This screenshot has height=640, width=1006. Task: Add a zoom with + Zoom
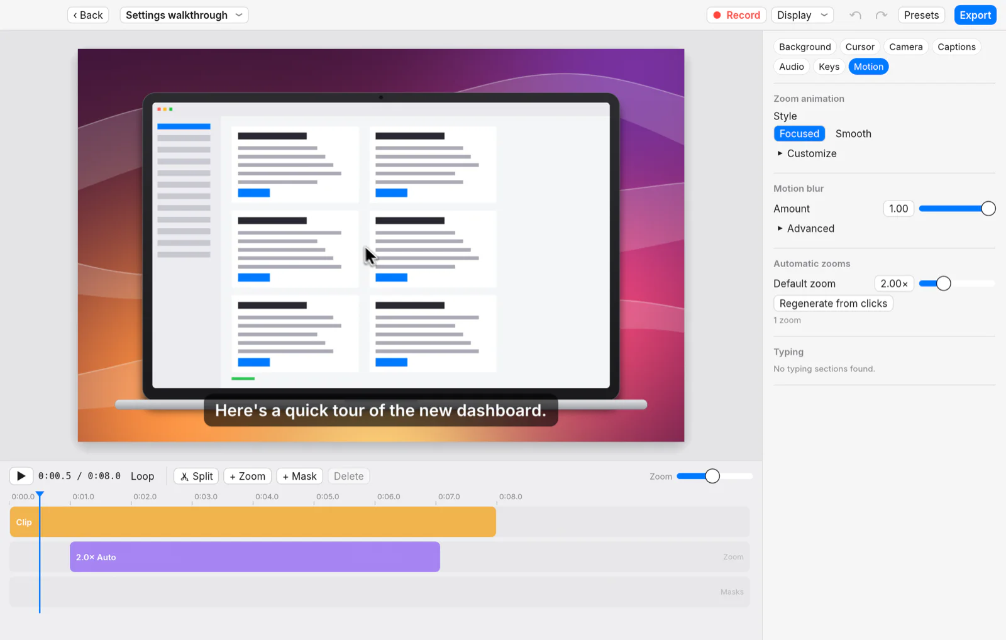pyautogui.click(x=247, y=476)
